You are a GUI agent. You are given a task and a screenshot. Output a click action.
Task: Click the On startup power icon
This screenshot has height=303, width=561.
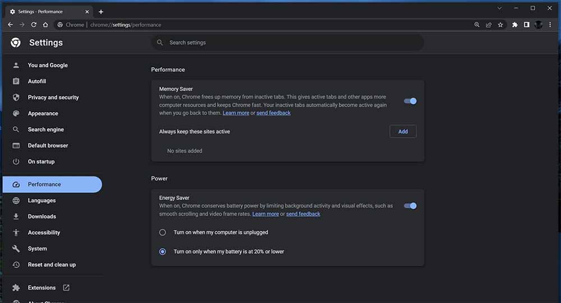pos(16,161)
